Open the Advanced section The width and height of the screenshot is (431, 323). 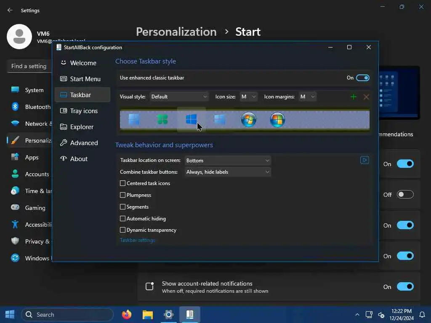(x=82, y=143)
